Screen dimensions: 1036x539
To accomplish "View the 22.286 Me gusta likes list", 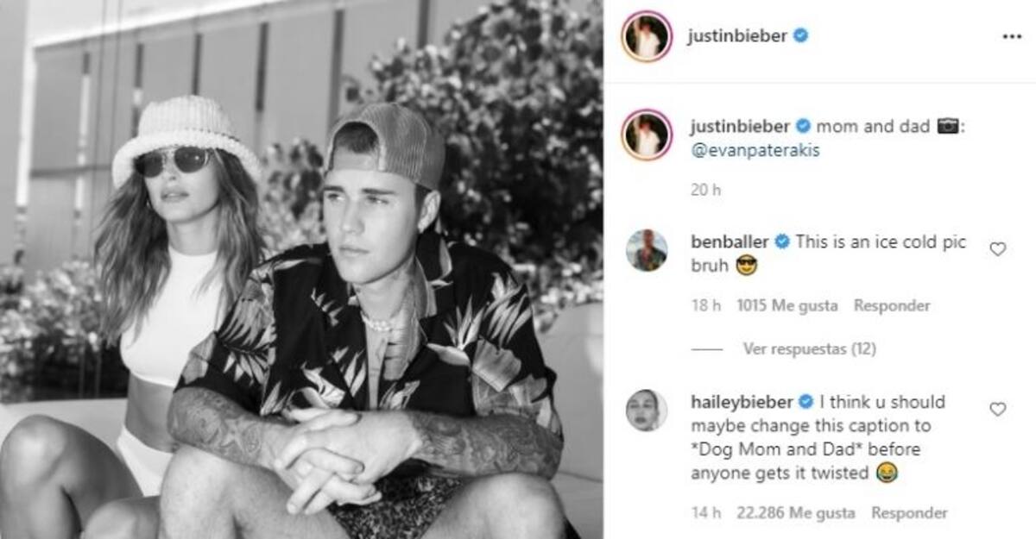I will coord(796,512).
